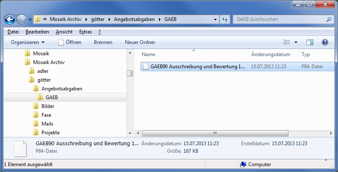Click the file list horizontal scrollbar thumb
Viewport: 338px width, 172px height.
click(215, 133)
